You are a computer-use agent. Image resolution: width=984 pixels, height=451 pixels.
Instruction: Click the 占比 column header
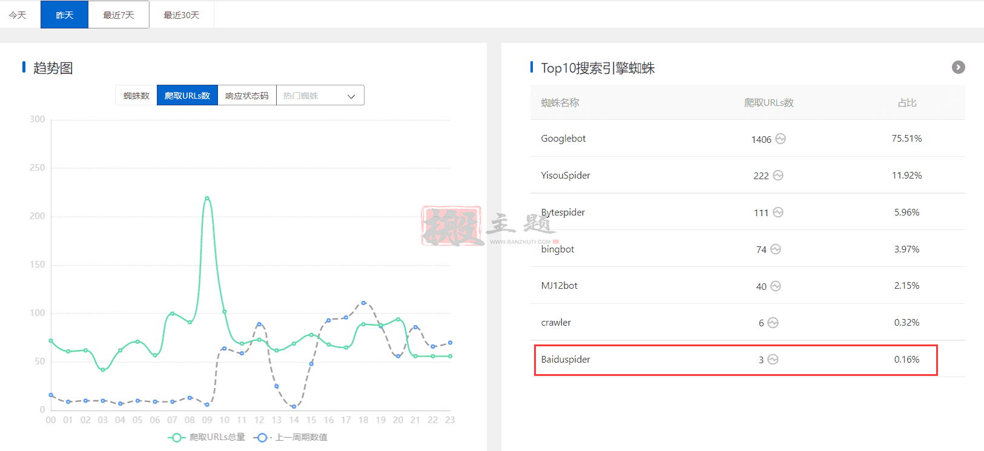pyautogui.click(x=906, y=103)
